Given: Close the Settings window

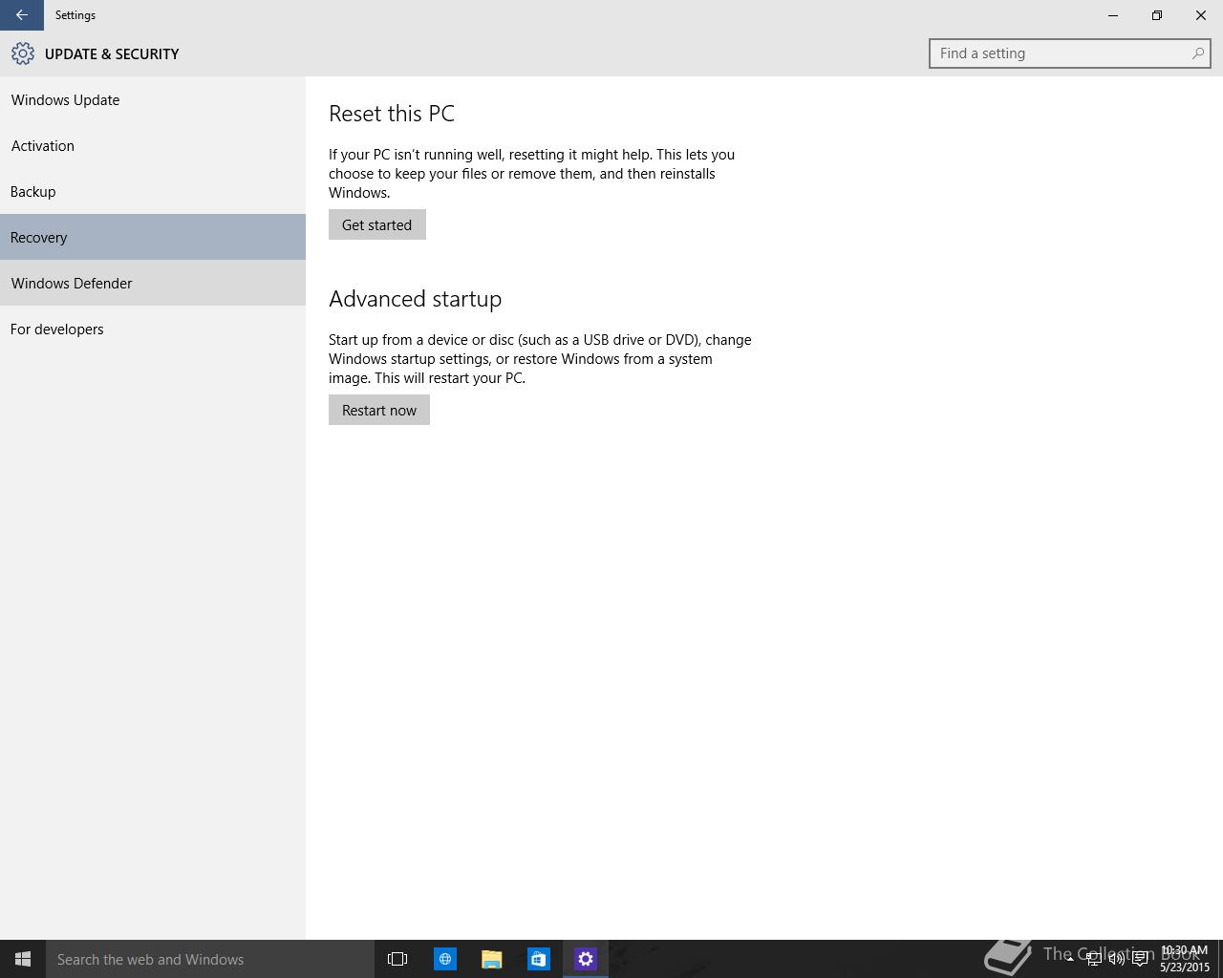Looking at the screenshot, I should coord(1201,15).
